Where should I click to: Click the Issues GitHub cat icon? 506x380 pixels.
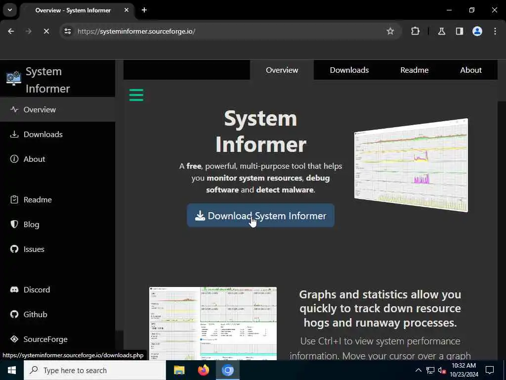pos(14,249)
